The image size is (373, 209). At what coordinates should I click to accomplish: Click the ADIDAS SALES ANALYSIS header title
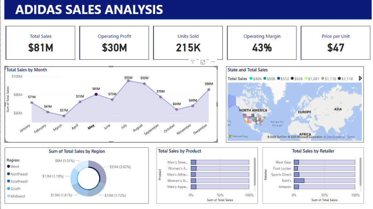pyautogui.click(x=89, y=10)
